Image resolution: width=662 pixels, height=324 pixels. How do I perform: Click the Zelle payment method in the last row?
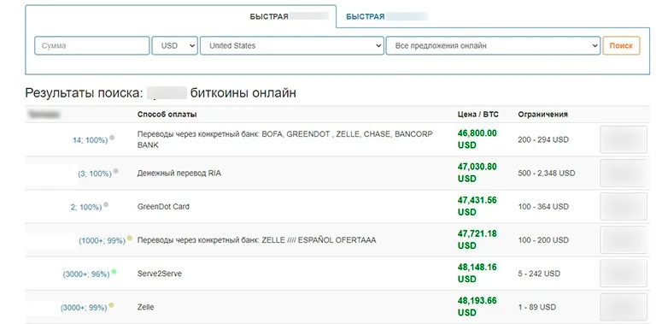(146, 307)
